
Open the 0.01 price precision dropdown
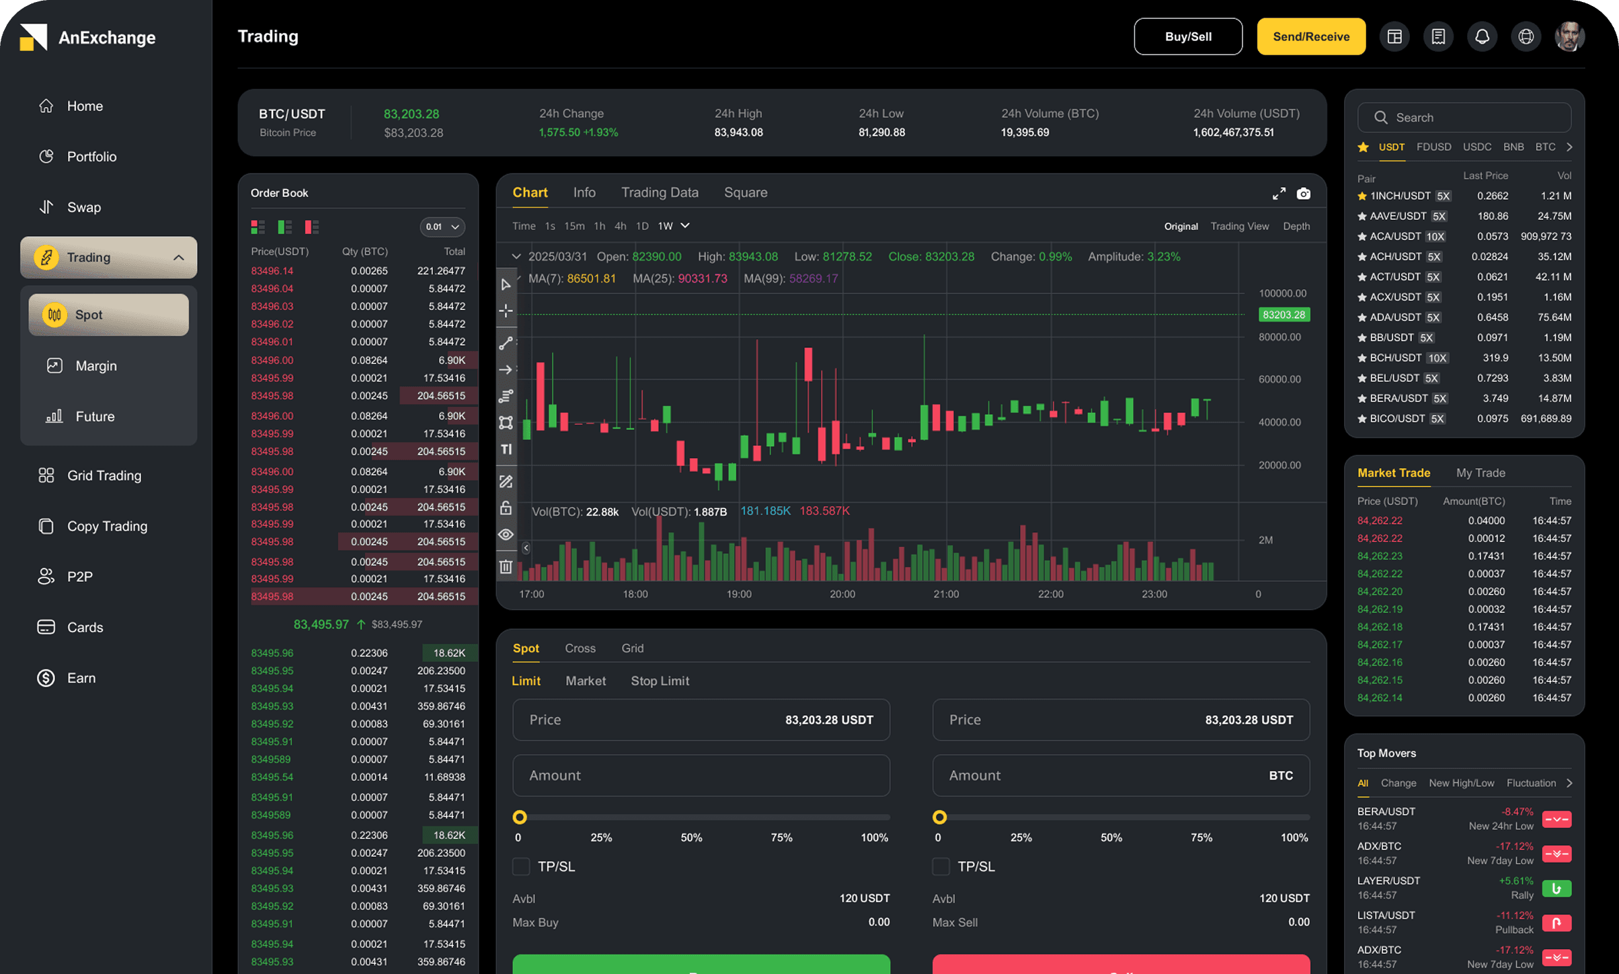coord(442,227)
